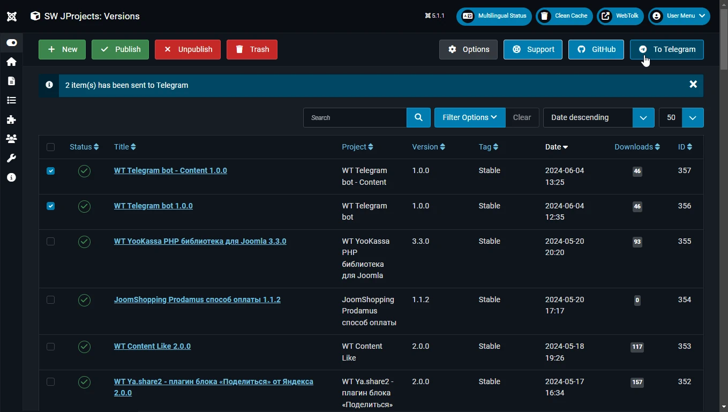Open the User Menu
728x412 pixels.
click(679, 16)
